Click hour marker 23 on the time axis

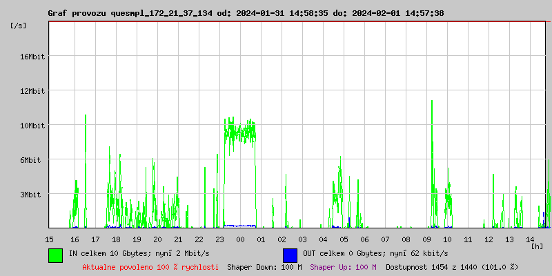(219, 239)
